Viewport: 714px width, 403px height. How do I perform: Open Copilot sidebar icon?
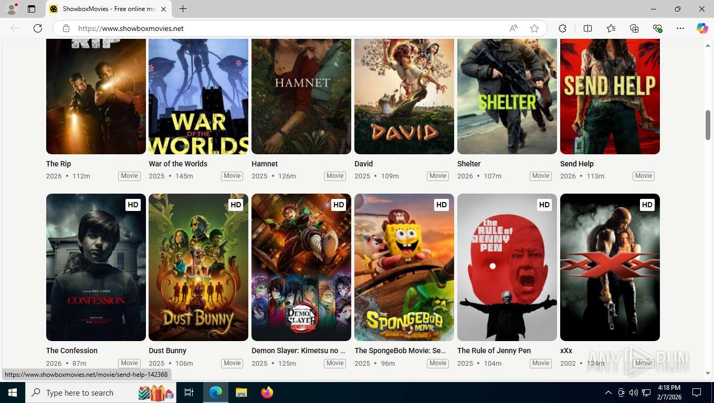pos(702,28)
